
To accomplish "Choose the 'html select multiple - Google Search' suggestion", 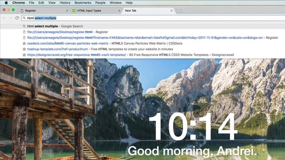I will [142, 26].
